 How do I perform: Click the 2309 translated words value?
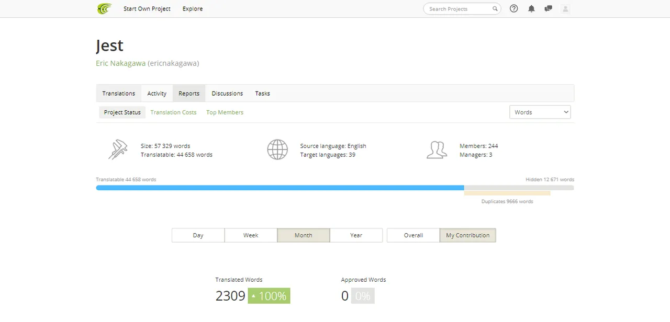pos(230,296)
